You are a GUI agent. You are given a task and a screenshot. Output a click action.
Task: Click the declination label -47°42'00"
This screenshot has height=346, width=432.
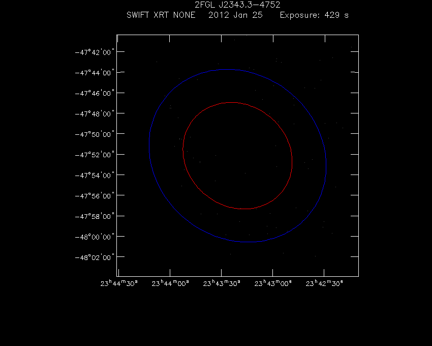[95, 52]
